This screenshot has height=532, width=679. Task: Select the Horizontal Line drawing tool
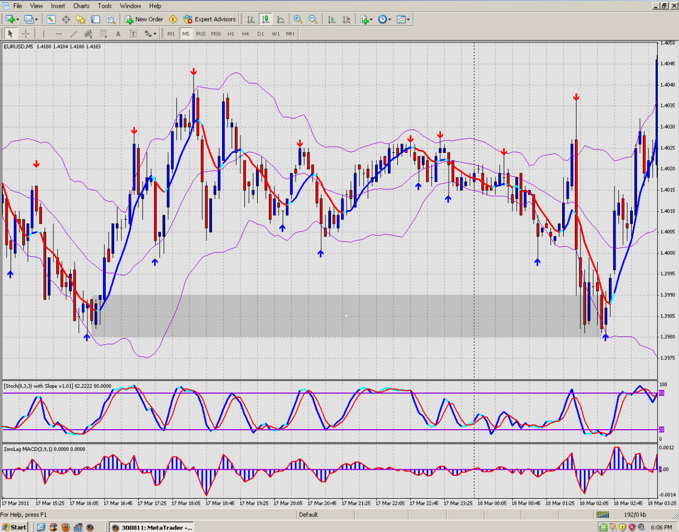pos(58,33)
